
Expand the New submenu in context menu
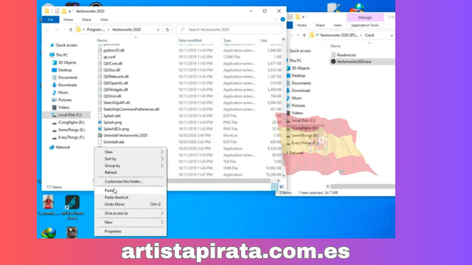[130, 222]
